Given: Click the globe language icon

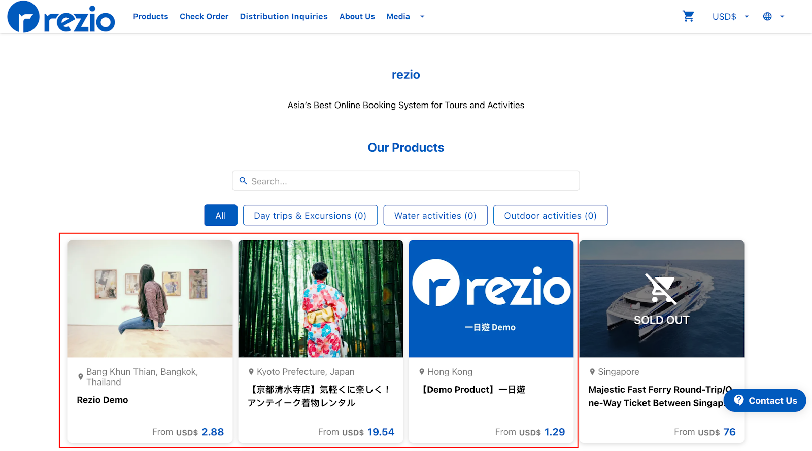Looking at the screenshot, I should [767, 16].
